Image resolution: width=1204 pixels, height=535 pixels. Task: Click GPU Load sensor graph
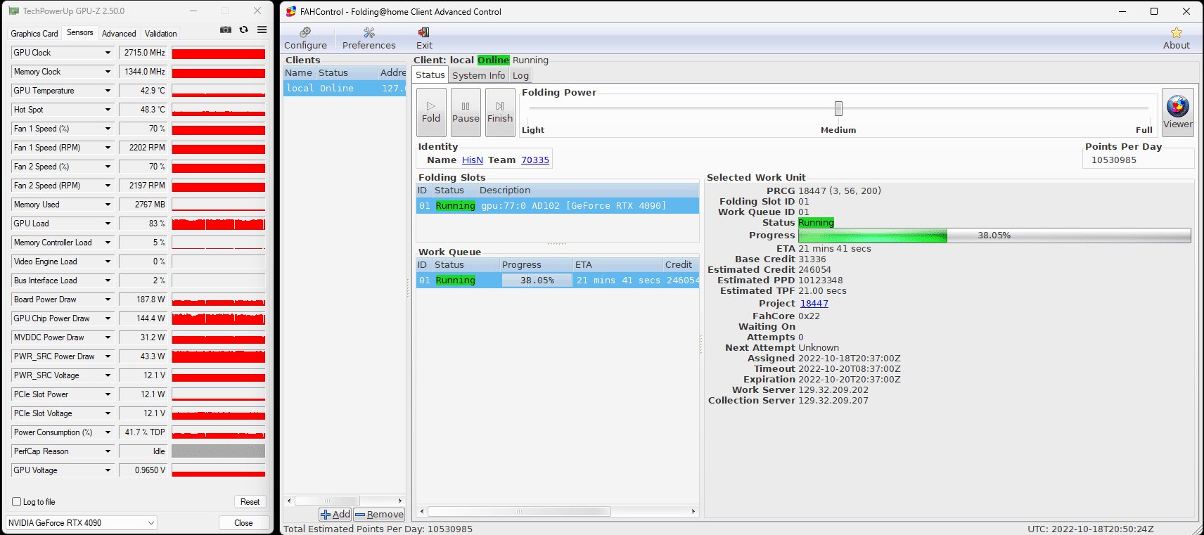219,224
